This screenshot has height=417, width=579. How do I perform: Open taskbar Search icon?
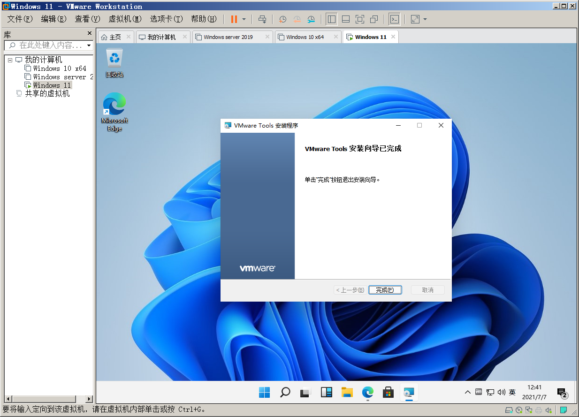(x=285, y=392)
